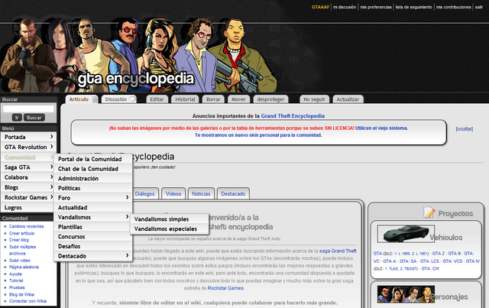
Task: Click the Mover tab
Action: tap(238, 99)
